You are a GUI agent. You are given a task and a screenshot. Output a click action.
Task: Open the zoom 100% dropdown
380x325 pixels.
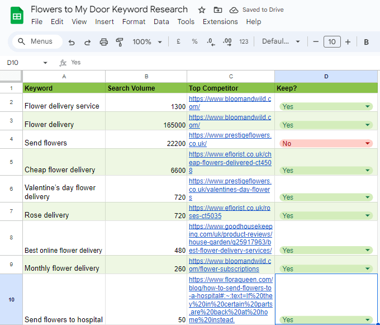click(148, 42)
